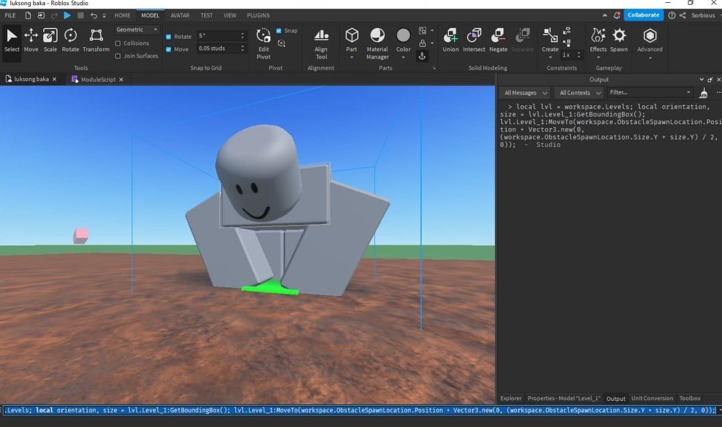The width and height of the screenshot is (722, 427).
Task: Toggle the Lock tool icon
Action: pyautogui.click(x=422, y=43)
